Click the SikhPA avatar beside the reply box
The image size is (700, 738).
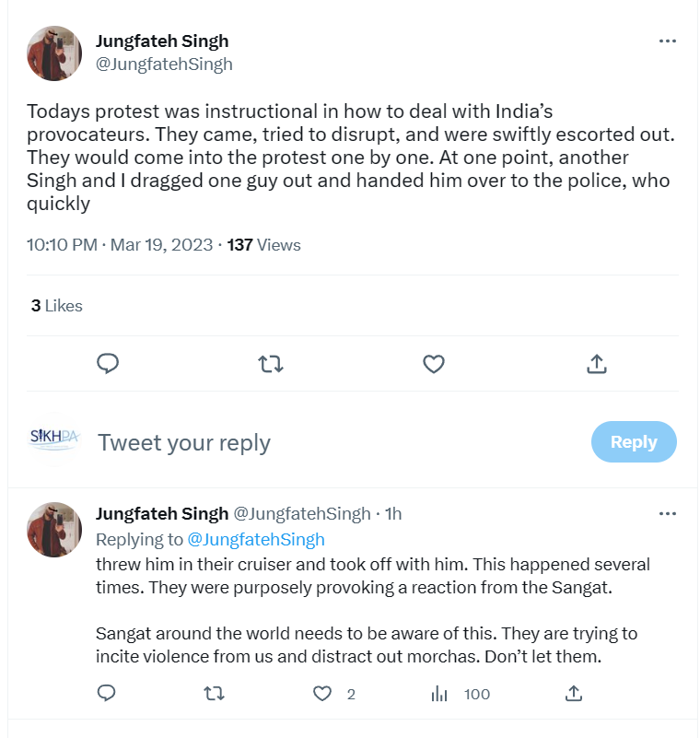tap(54, 439)
